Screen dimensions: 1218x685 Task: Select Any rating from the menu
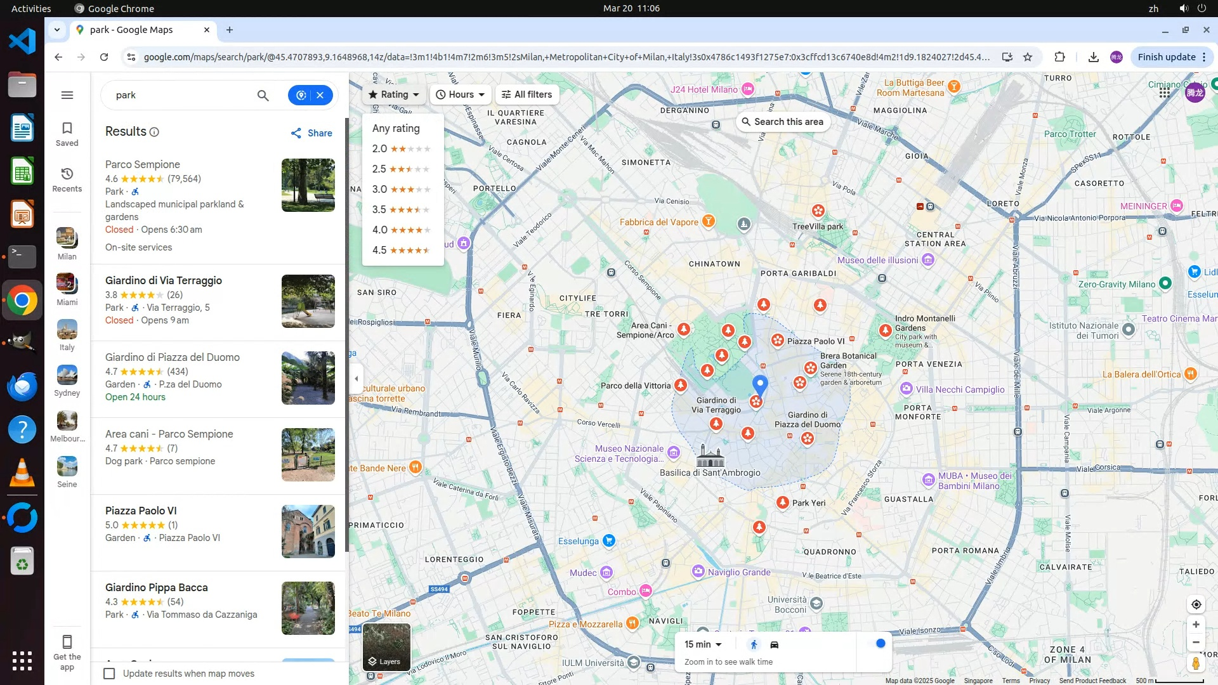(396, 128)
